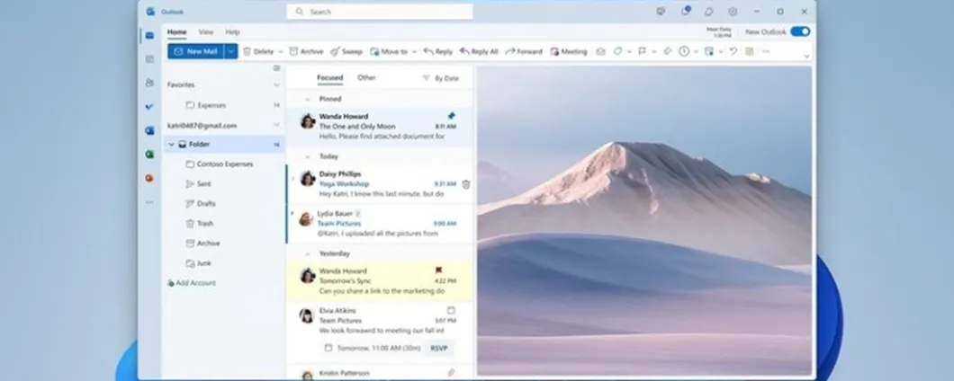Open the Help ribbon tab

232,32
